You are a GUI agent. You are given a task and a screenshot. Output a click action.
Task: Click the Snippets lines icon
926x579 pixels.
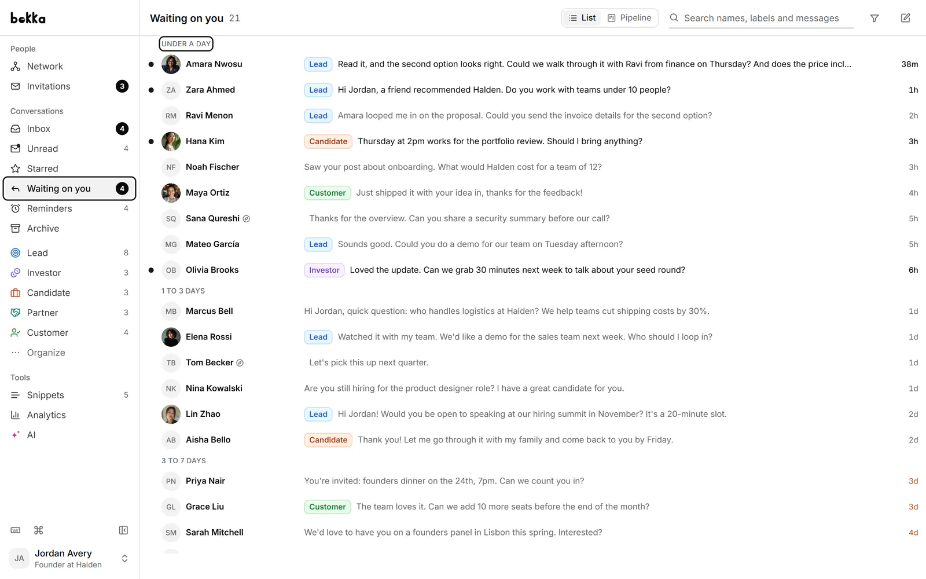point(16,395)
